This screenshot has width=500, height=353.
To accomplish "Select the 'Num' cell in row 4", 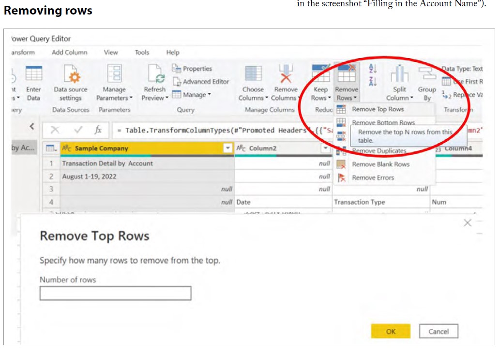I will click(x=456, y=202).
